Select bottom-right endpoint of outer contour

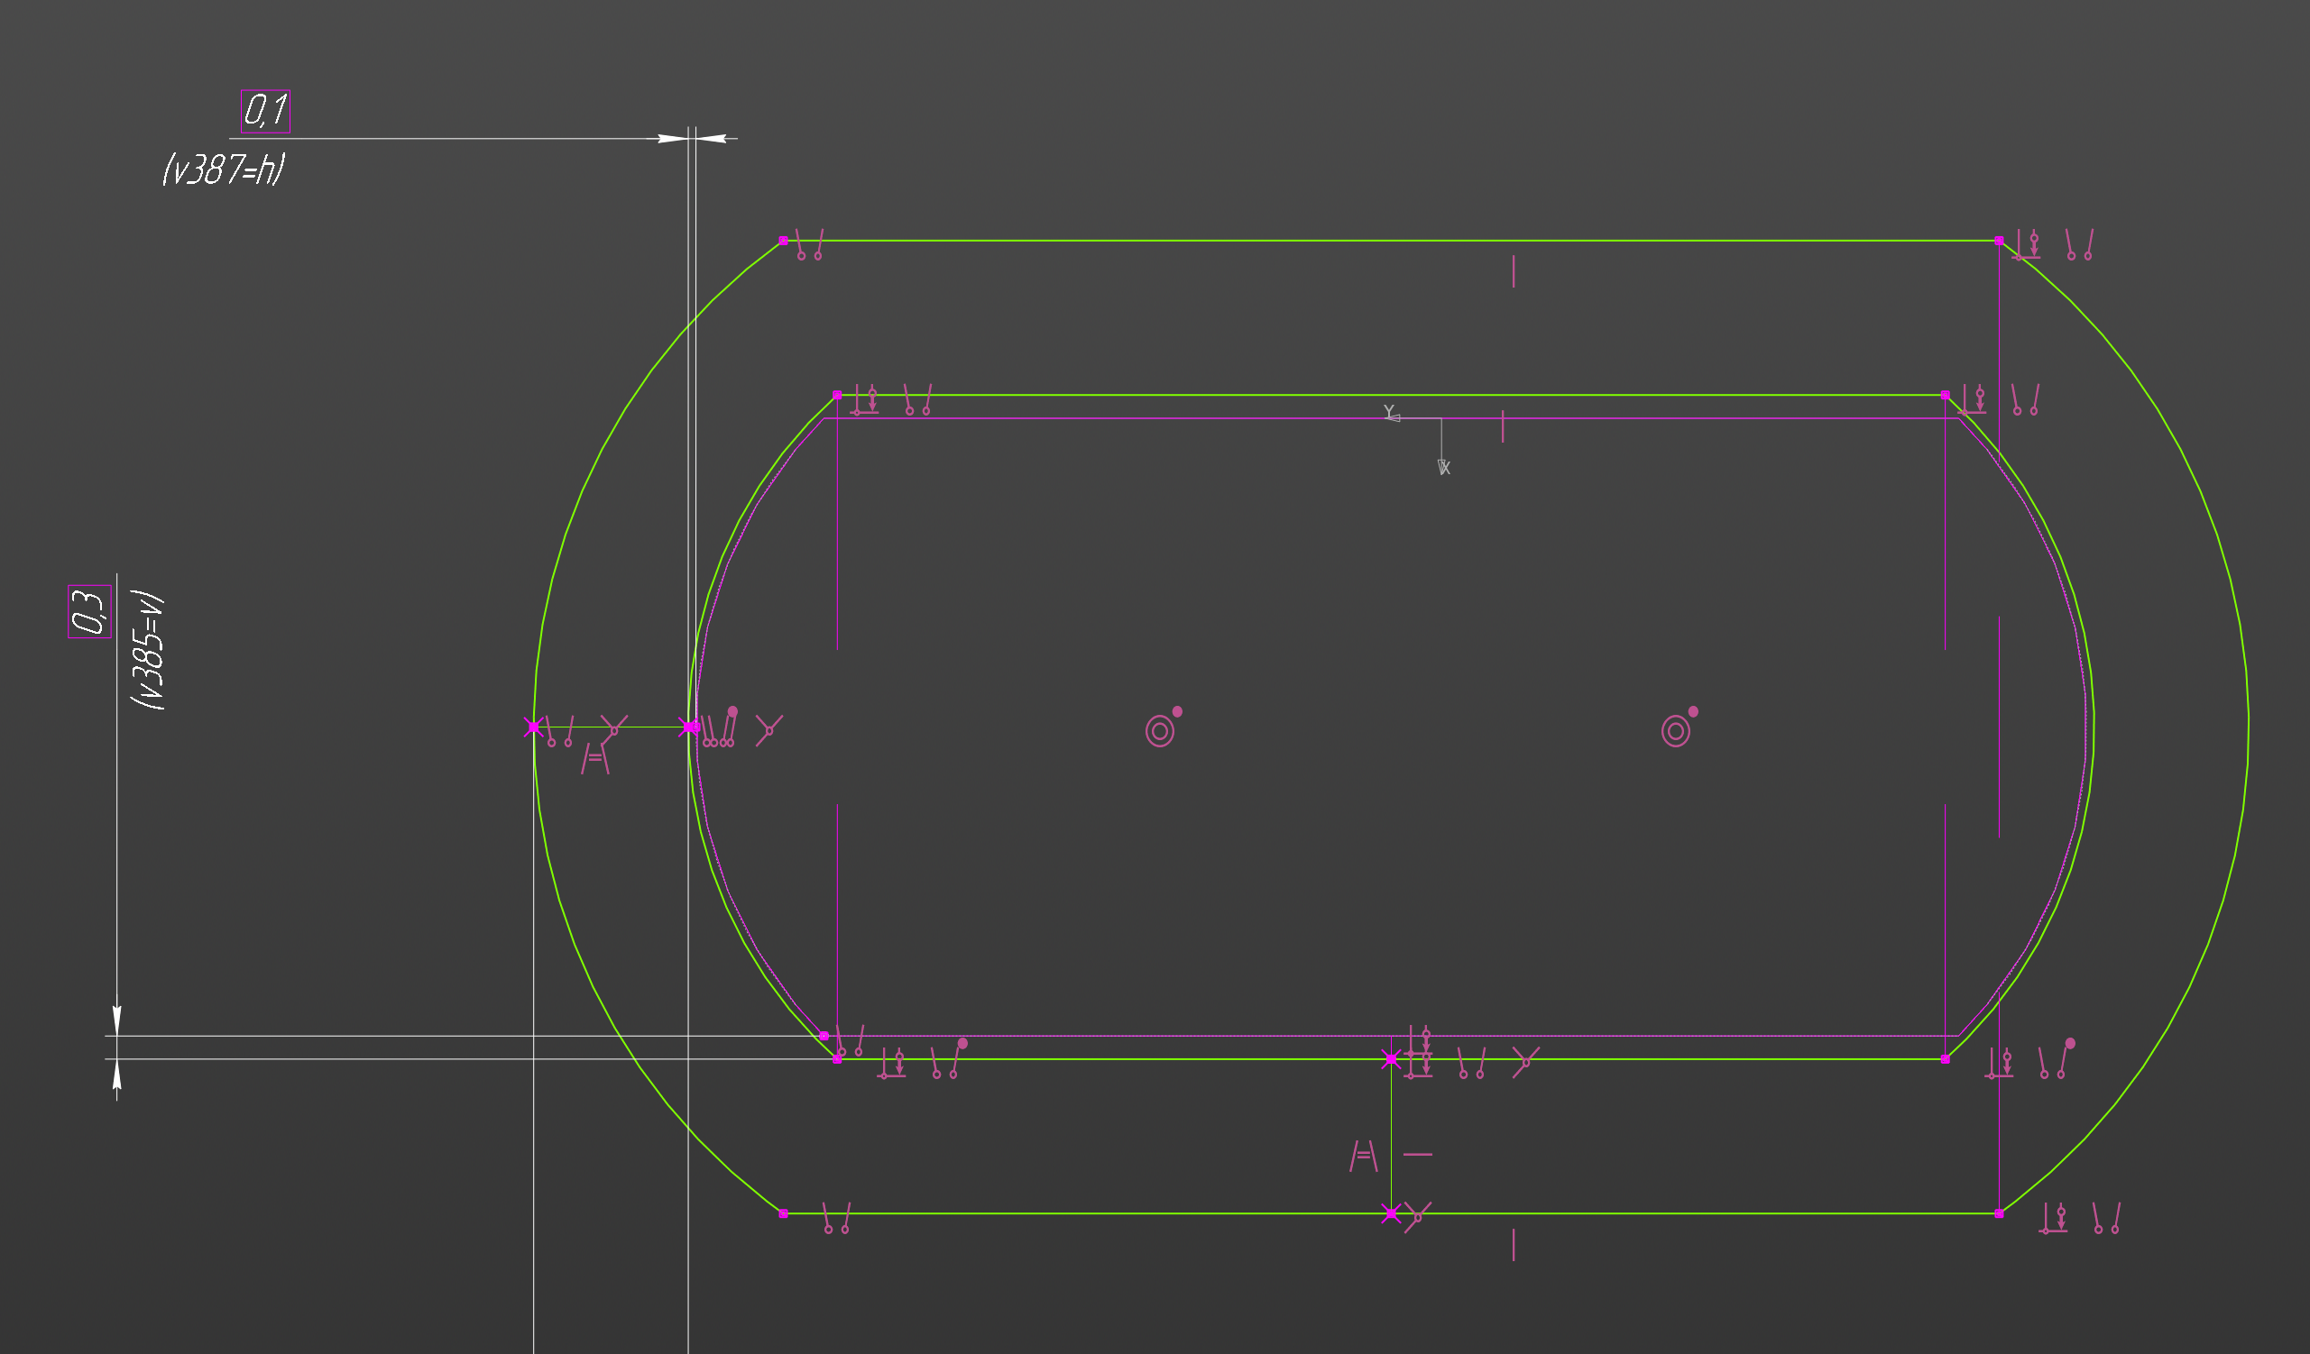(x=1999, y=1214)
